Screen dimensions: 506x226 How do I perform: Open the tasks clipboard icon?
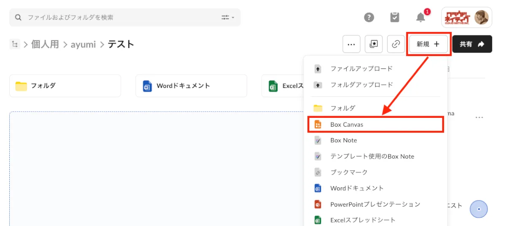[395, 17]
